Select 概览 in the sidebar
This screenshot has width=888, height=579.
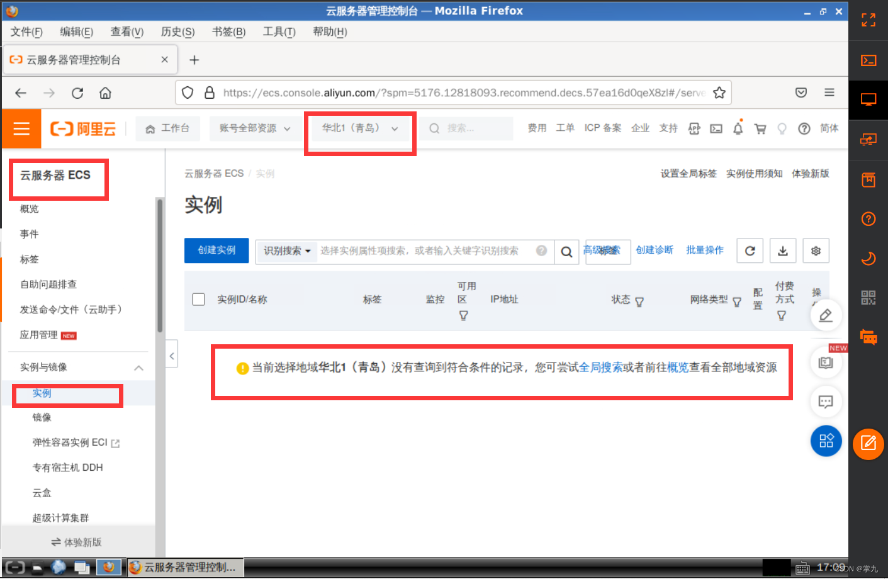point(30,209)
